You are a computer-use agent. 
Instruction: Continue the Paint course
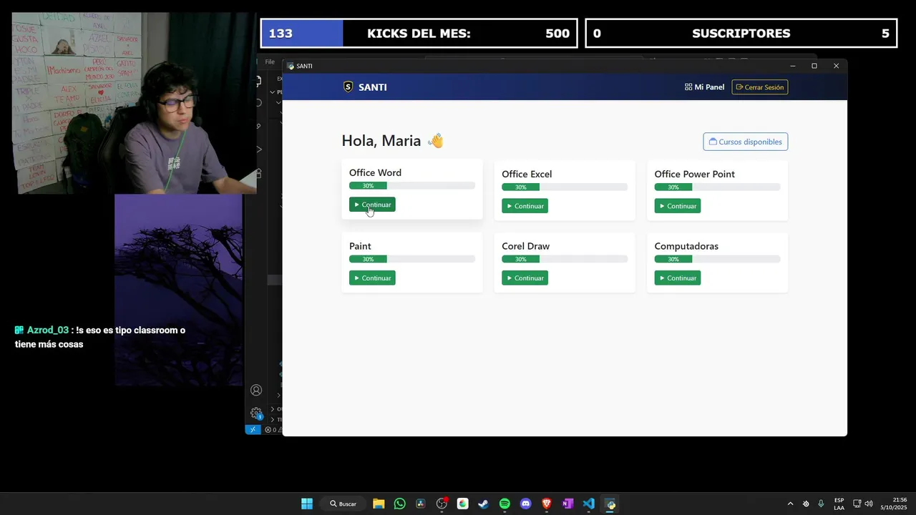tap(372, 278)
